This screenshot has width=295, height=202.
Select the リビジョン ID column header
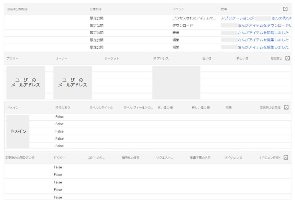(233, 158)
